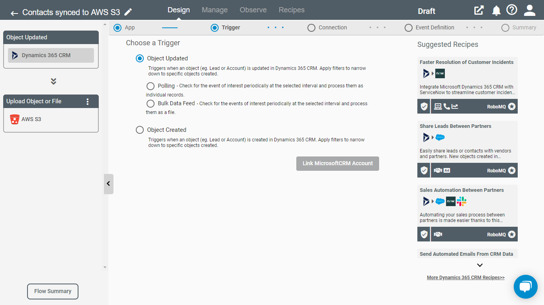Viewport: 544px width, 305px height.
Task: Click sidebar scrollbar down arrow
Action: tap(105, 267)
